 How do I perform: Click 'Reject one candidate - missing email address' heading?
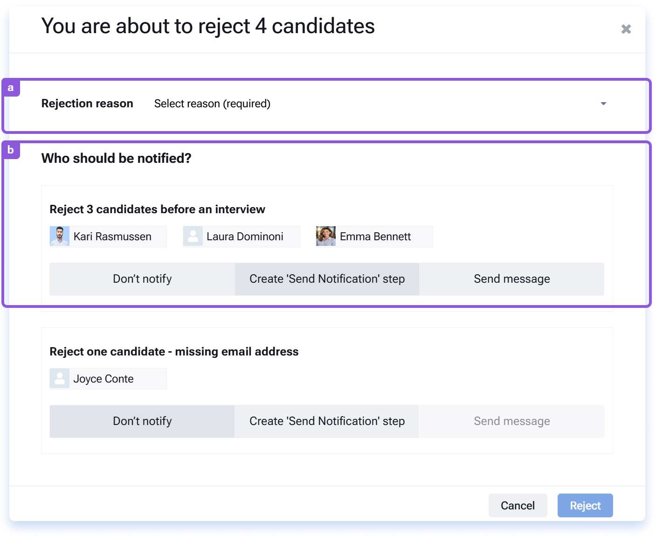[174, 352]
